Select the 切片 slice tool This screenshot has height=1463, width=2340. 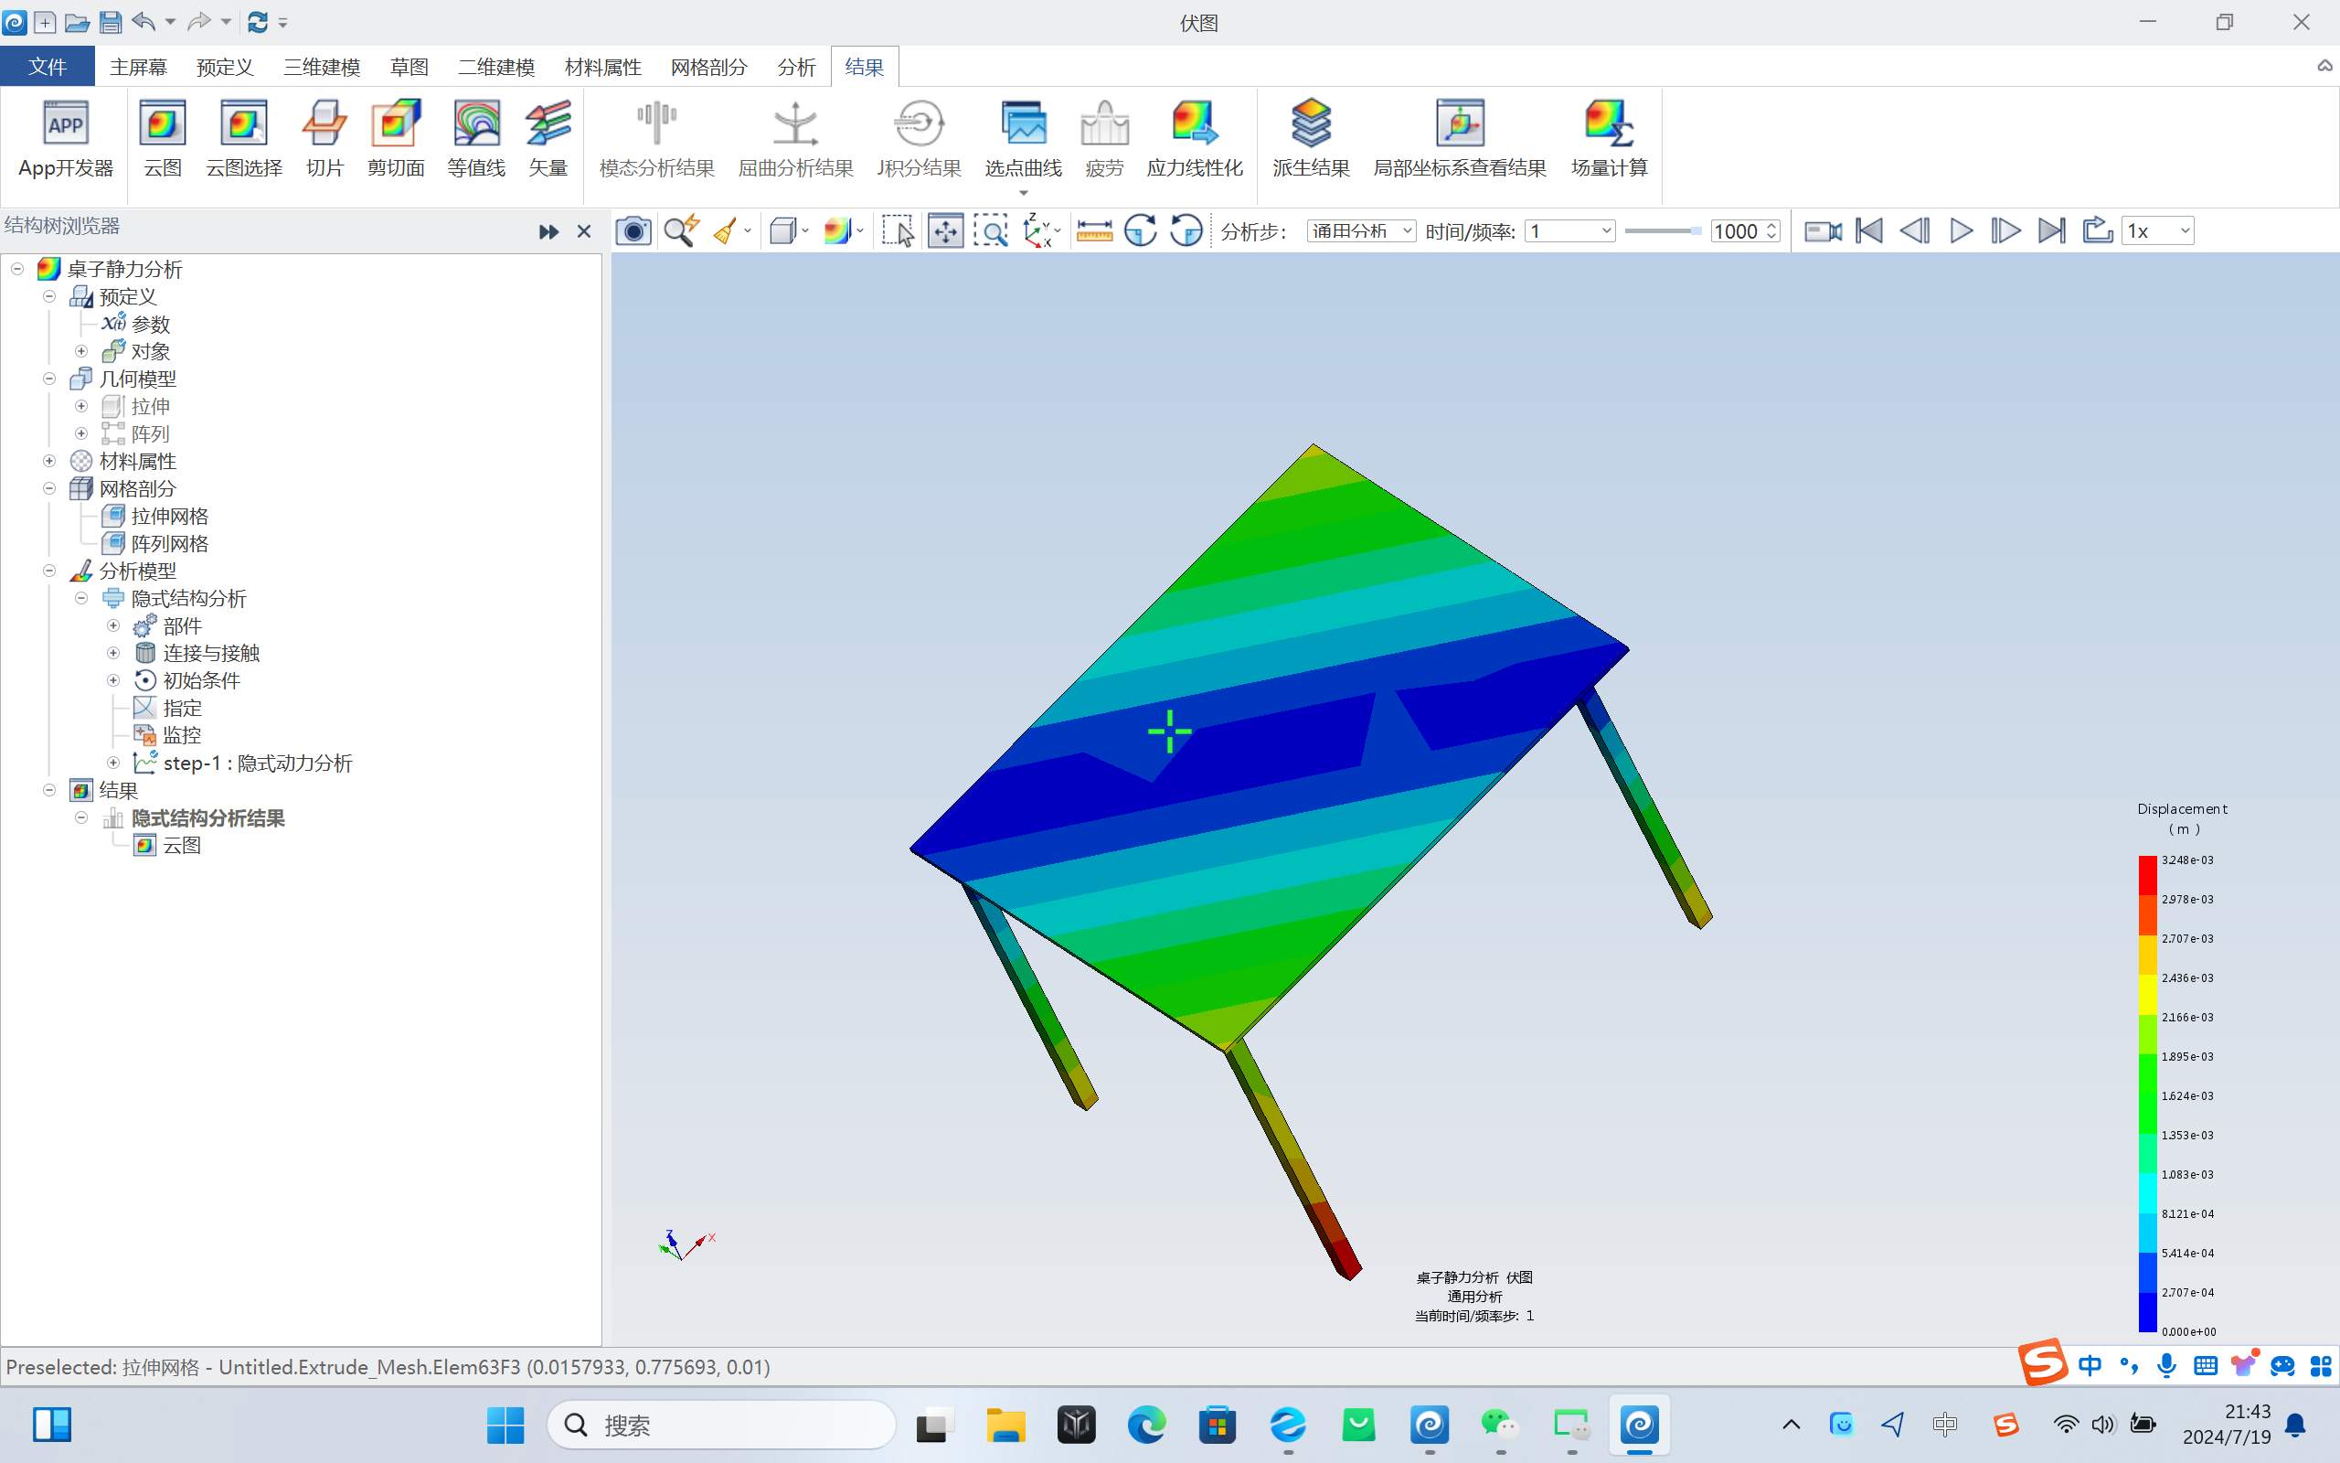(x=324, y=139)
